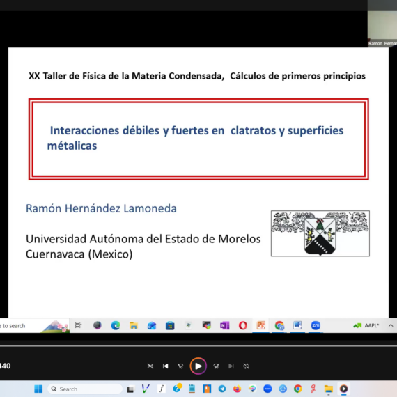This screenshot has width=397, height=397.
Task: Open Outlook in the recorded taskbar
Action: (x=152, y=325)
